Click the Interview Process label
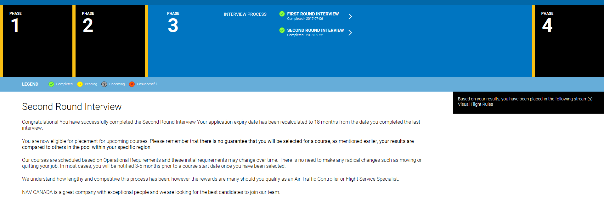This screenshot has height=198, width=604. tap(245, 14)
